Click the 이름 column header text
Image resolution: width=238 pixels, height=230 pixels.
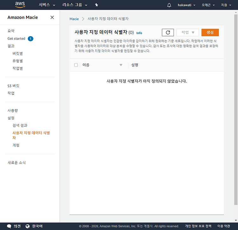pyautogui.click(x=86, y=65)
